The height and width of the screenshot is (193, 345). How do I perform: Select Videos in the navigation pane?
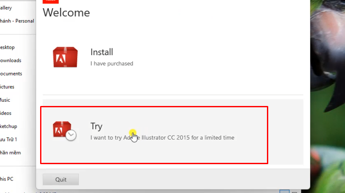pyautogui.click(x=6, y=113)
